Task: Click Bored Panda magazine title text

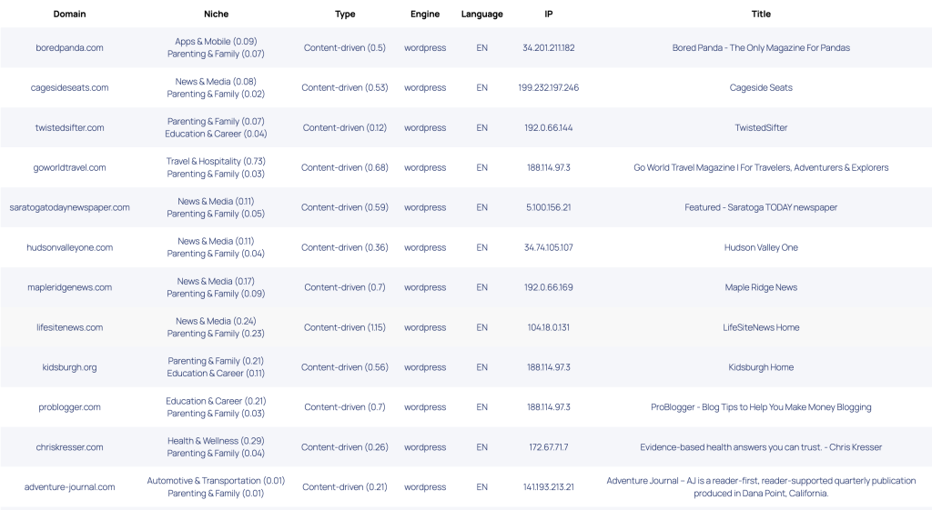Action: coord(761,47)
